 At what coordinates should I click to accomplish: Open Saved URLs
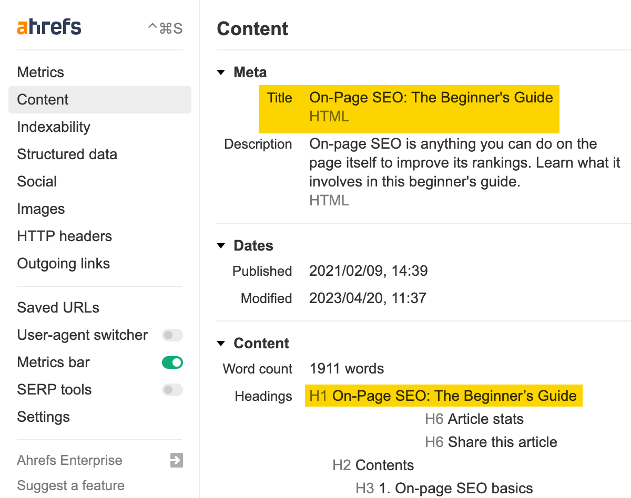click(x=58, y=308)
